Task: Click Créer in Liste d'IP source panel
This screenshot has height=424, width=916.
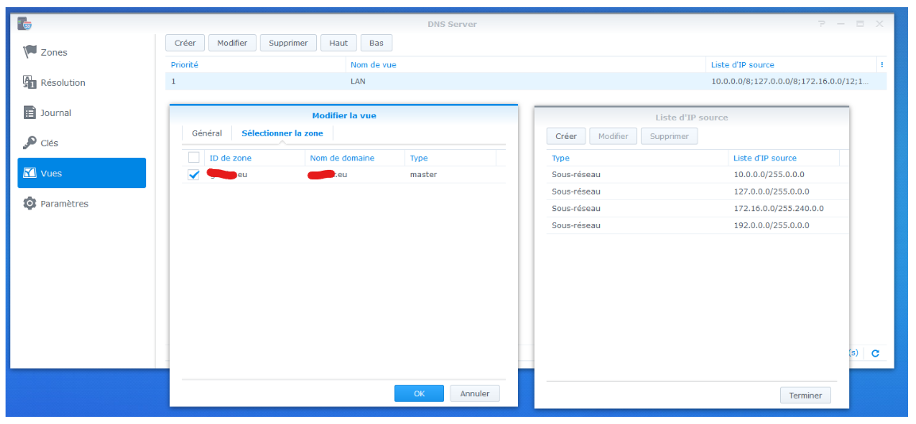Action: 566,137
